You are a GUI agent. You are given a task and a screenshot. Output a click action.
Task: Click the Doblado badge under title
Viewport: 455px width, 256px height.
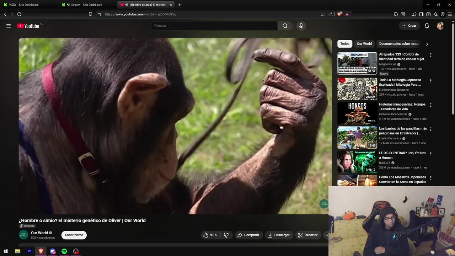click(27, 226)
